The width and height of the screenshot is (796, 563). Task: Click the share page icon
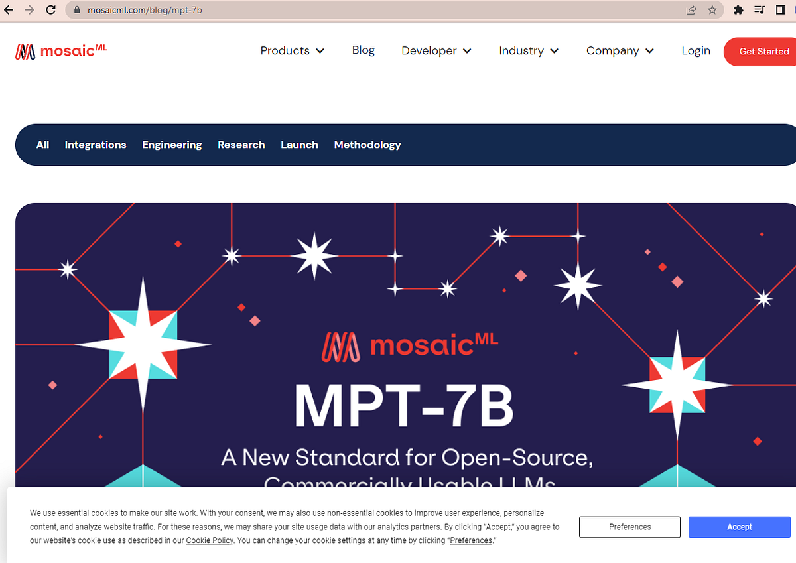tap(691, 10)
